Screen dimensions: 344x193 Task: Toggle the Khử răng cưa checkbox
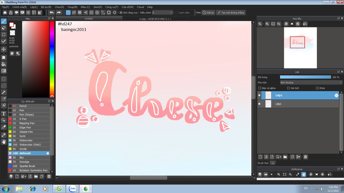tap(121, 12)
